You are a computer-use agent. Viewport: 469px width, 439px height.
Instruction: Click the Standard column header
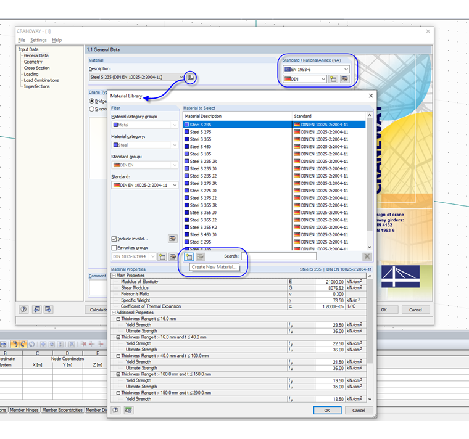click(x=329, y=116)
